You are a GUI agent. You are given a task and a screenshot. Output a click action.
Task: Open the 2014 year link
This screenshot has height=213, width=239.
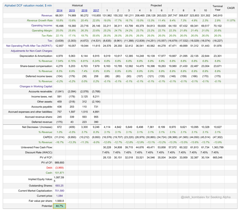pyautogui.click(x=59, y=10)
